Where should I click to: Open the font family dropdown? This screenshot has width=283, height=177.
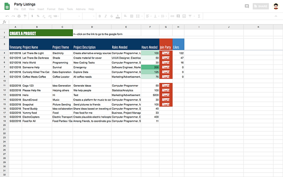(x=71, y=16)
